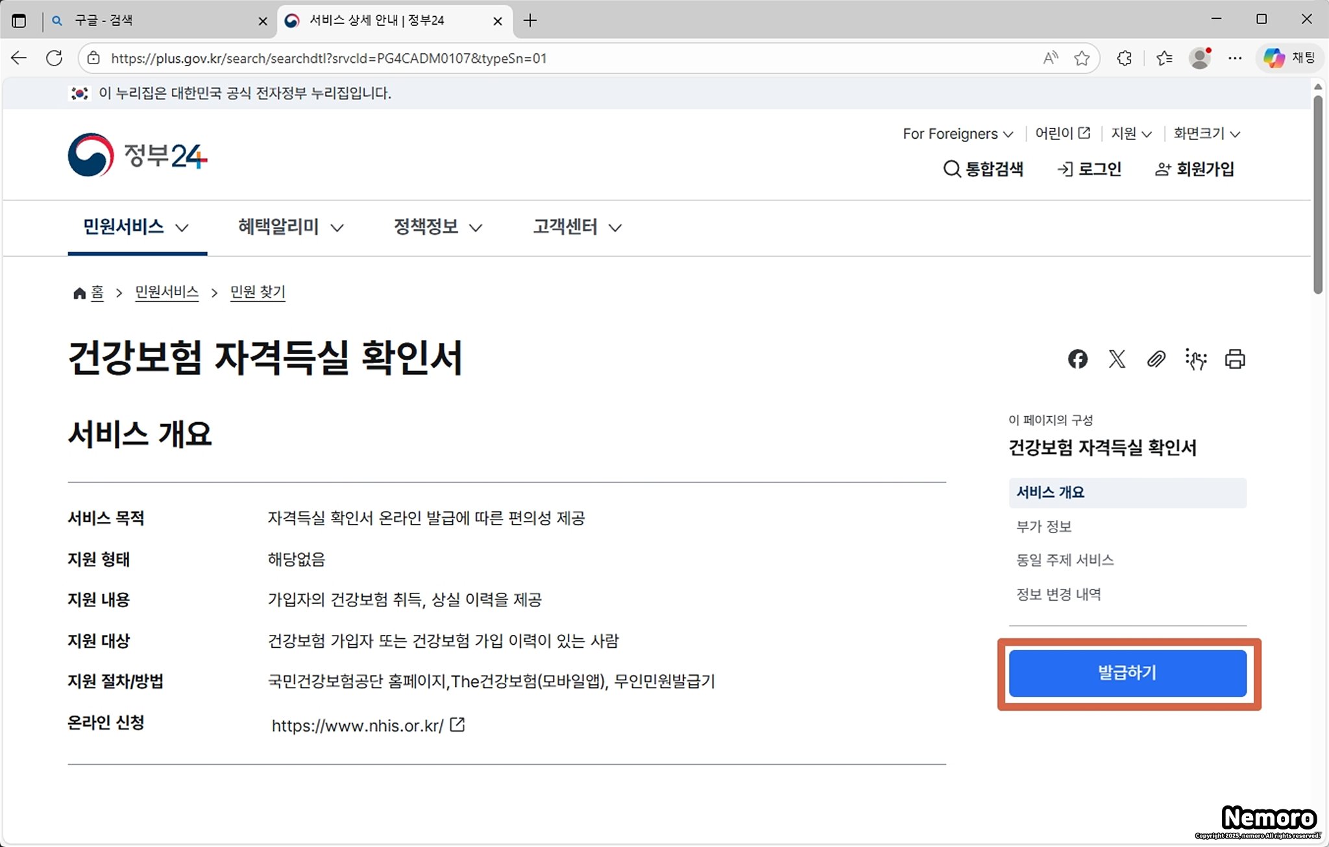Click the 정부24 logo
Viewport: 1329px width, 847px height.
click(x=138, y=155)
